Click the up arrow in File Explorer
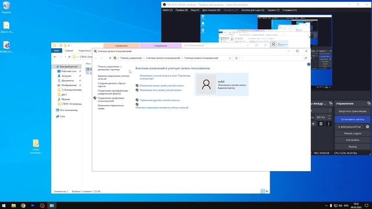Image resolution: width=372 pixels, height=209 pixels. tap(69, 57)
